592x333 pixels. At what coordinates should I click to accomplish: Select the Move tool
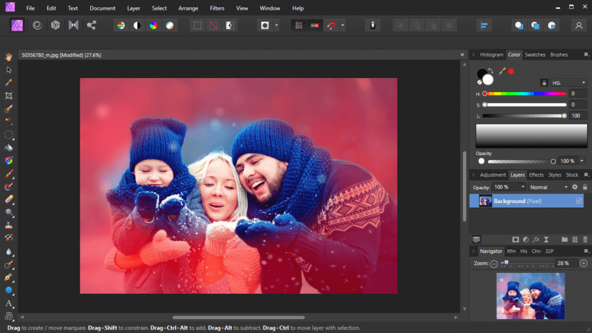tap(8, 69)
